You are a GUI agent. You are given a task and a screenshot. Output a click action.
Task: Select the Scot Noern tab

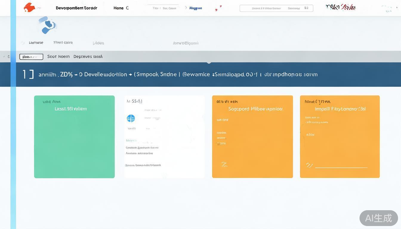(58, 56)
